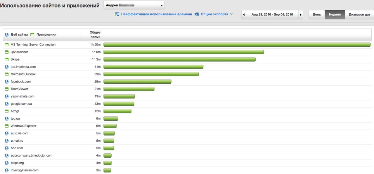This screenshot has height=174, width=374.
Task: Click the 41m time value
Action: tap(98, 67)
